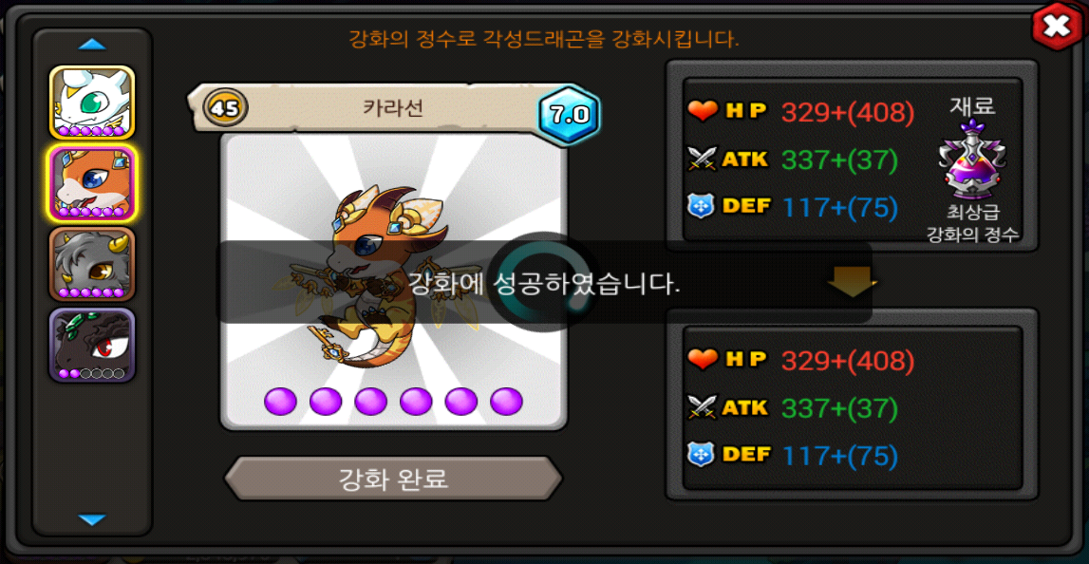
Task: Click the HP heart icon in top stats
Action: click(x=703, y=110)
